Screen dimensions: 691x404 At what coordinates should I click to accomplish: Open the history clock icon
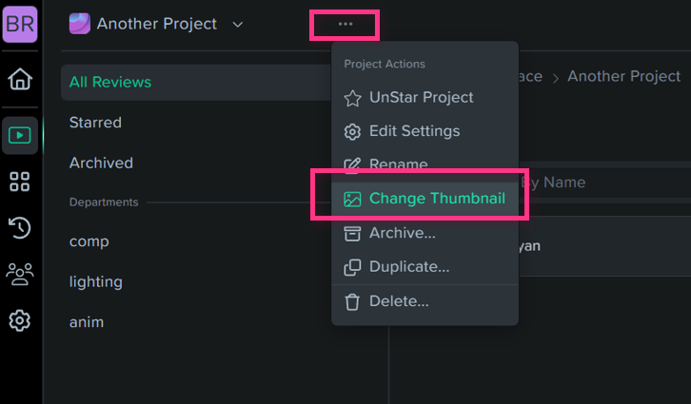(x=20, y=227)
